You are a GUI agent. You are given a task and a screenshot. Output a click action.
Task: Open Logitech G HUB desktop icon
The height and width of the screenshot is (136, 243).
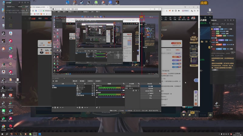coord(217,104)
